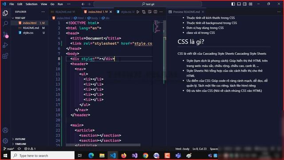Open the Manage gear settings icon

tap(5, 140)
